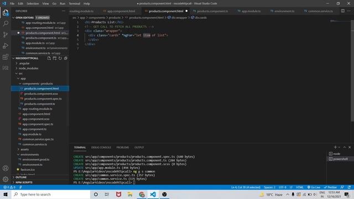
Task: Switch to the PROBLEMS panel tab
Action: click(x=123, y=148)
